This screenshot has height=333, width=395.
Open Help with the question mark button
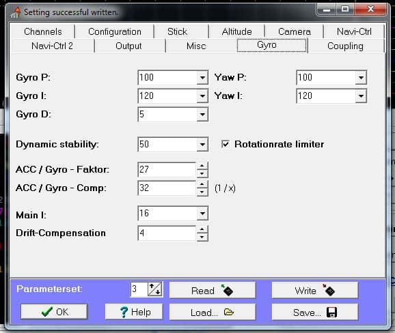point(134,312)
